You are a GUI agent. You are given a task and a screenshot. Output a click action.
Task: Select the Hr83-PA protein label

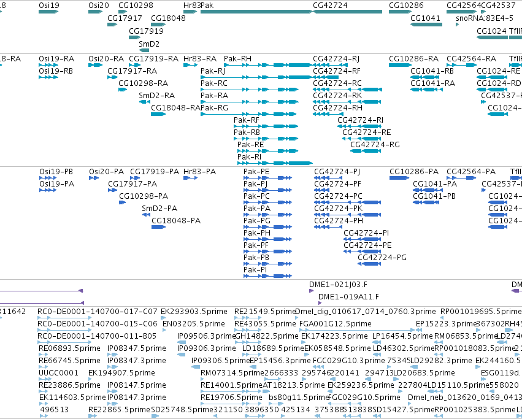(x=200, y=172)
